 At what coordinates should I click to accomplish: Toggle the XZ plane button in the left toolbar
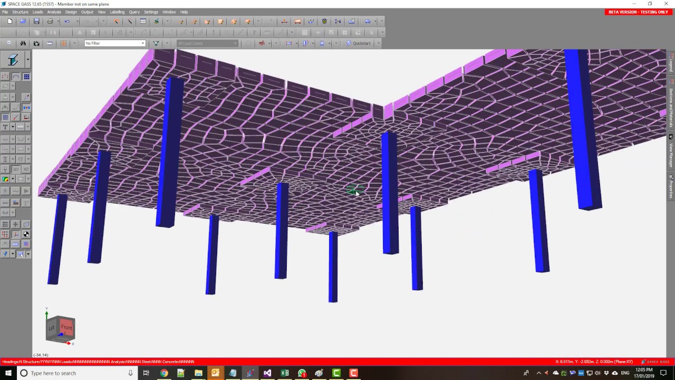tap(26, 169)
